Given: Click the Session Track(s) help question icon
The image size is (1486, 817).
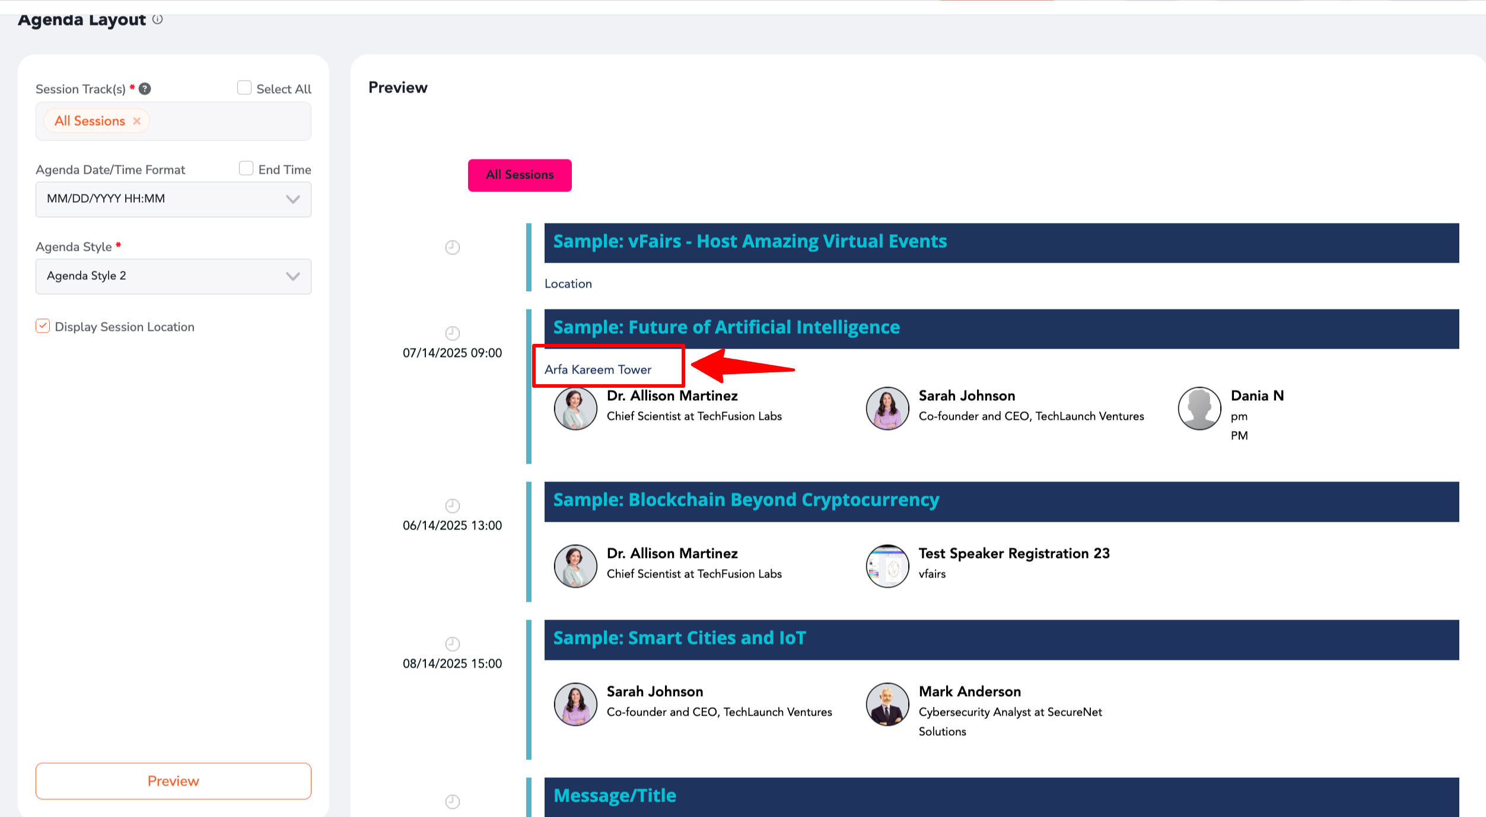Looking at the screenshot, I should pos(145,89).
